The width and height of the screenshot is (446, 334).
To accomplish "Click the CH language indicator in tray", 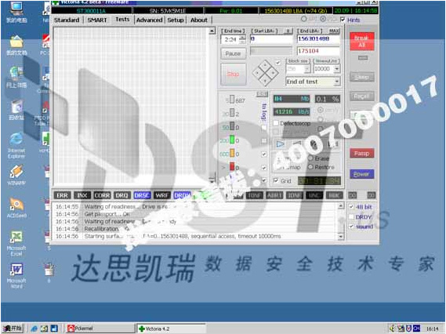I will [x=416, y=329].
